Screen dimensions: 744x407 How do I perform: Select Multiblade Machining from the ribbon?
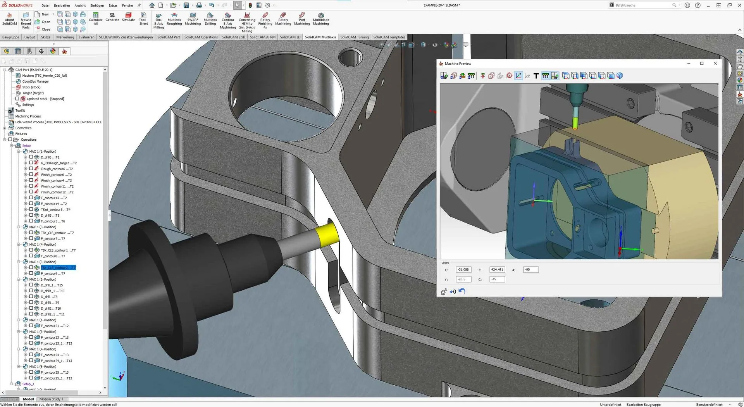[321, 19]
